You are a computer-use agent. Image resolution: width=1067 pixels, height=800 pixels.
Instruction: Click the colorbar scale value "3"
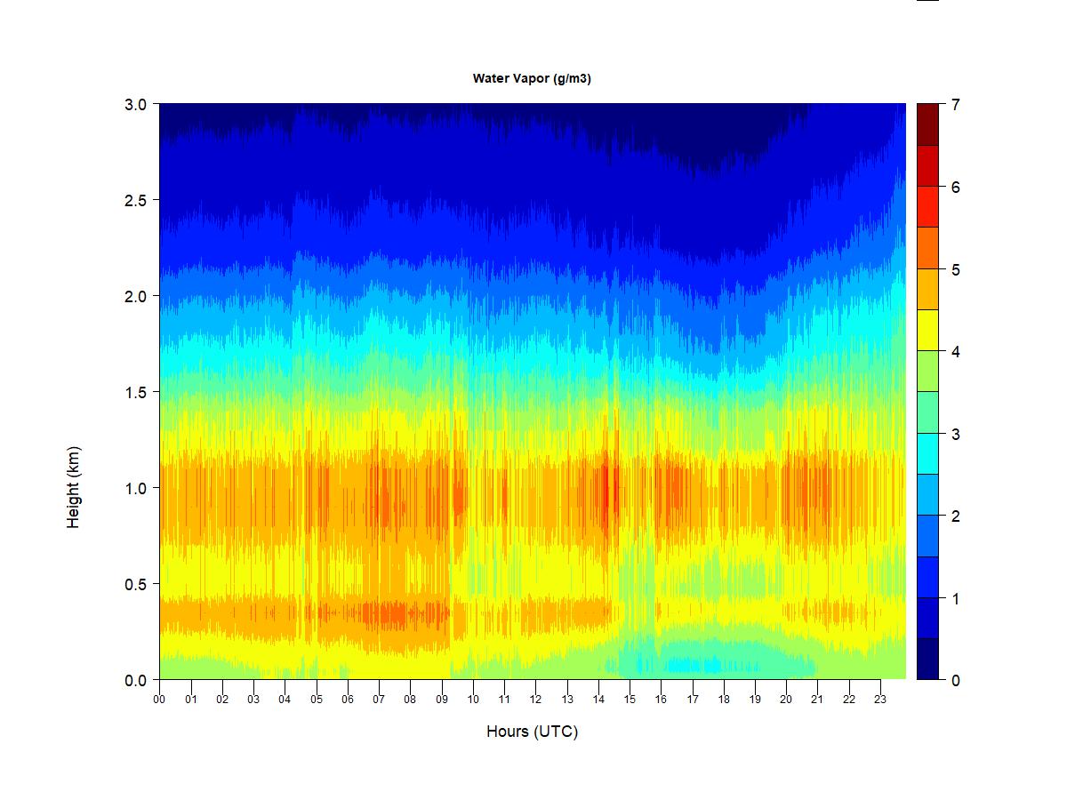click(x=955, y=434)
